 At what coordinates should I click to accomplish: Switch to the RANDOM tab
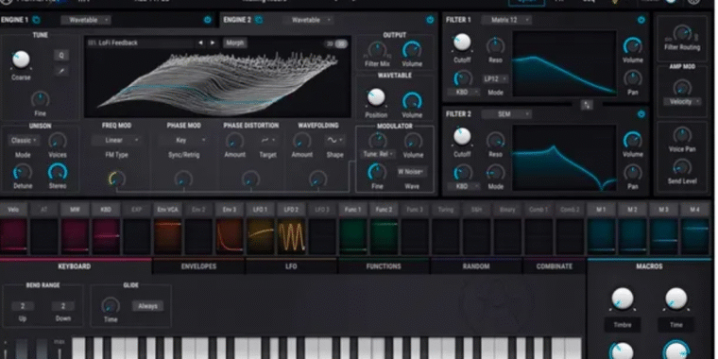pos(476,266)
